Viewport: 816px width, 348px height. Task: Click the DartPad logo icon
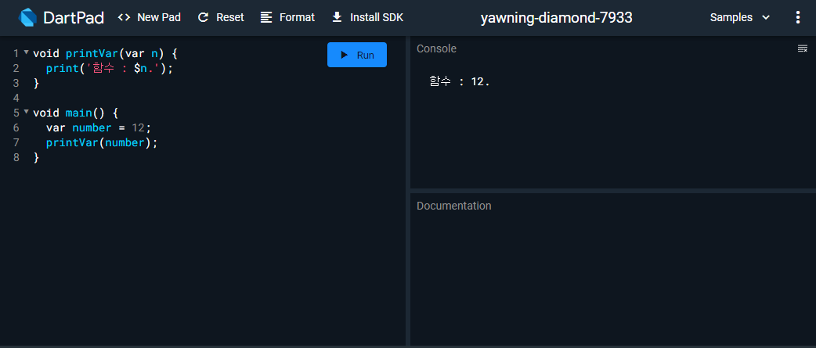[27, 17]
